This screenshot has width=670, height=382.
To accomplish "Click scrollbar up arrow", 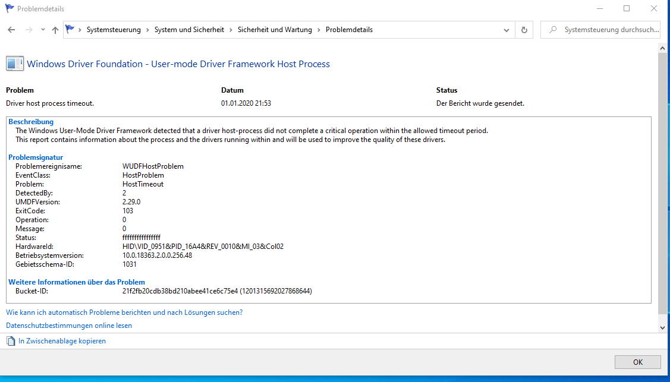I will (x=662, y=48).
